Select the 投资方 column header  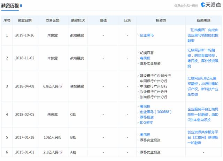click(x=161, y=20)
